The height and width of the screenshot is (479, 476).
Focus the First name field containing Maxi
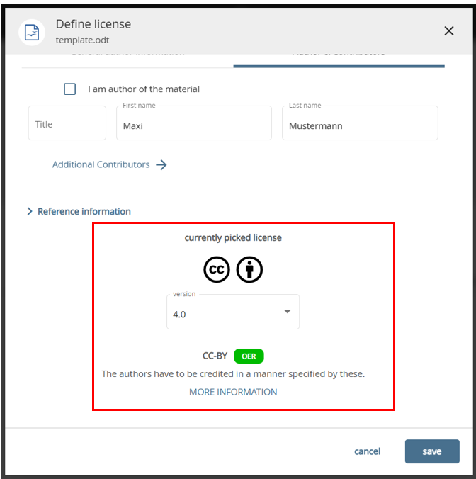click(193, 126)
